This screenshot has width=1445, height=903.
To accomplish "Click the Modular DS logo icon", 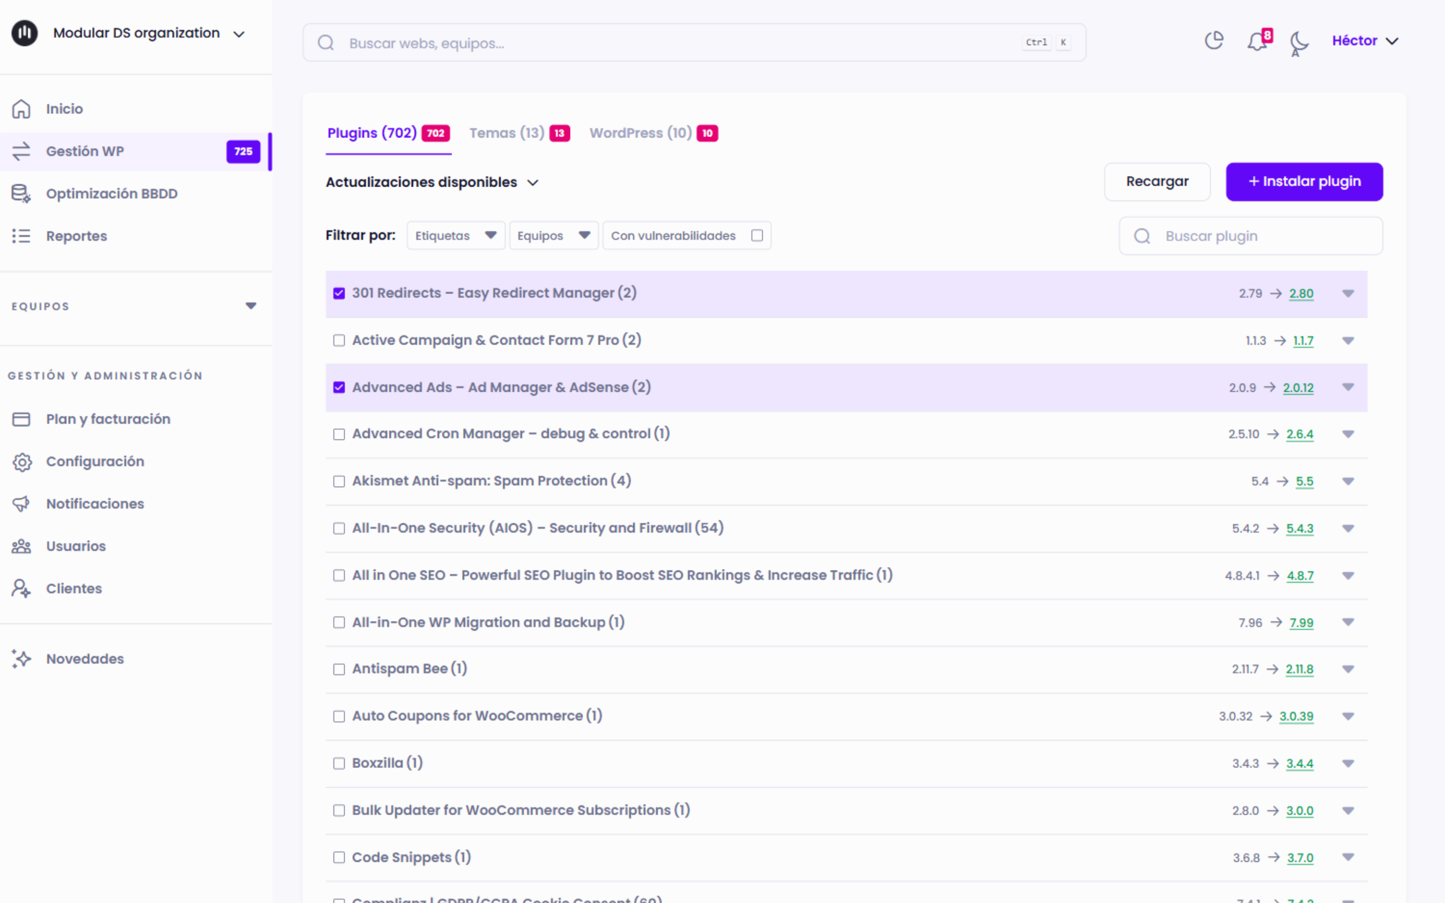I will tap(25, 33).
